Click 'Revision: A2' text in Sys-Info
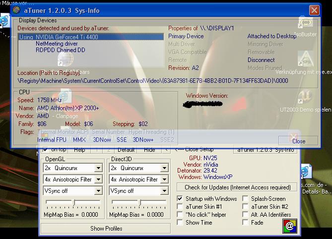 (183, 68)
